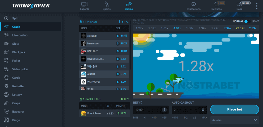Click the Casino dice icon

(x=129, y=4)
